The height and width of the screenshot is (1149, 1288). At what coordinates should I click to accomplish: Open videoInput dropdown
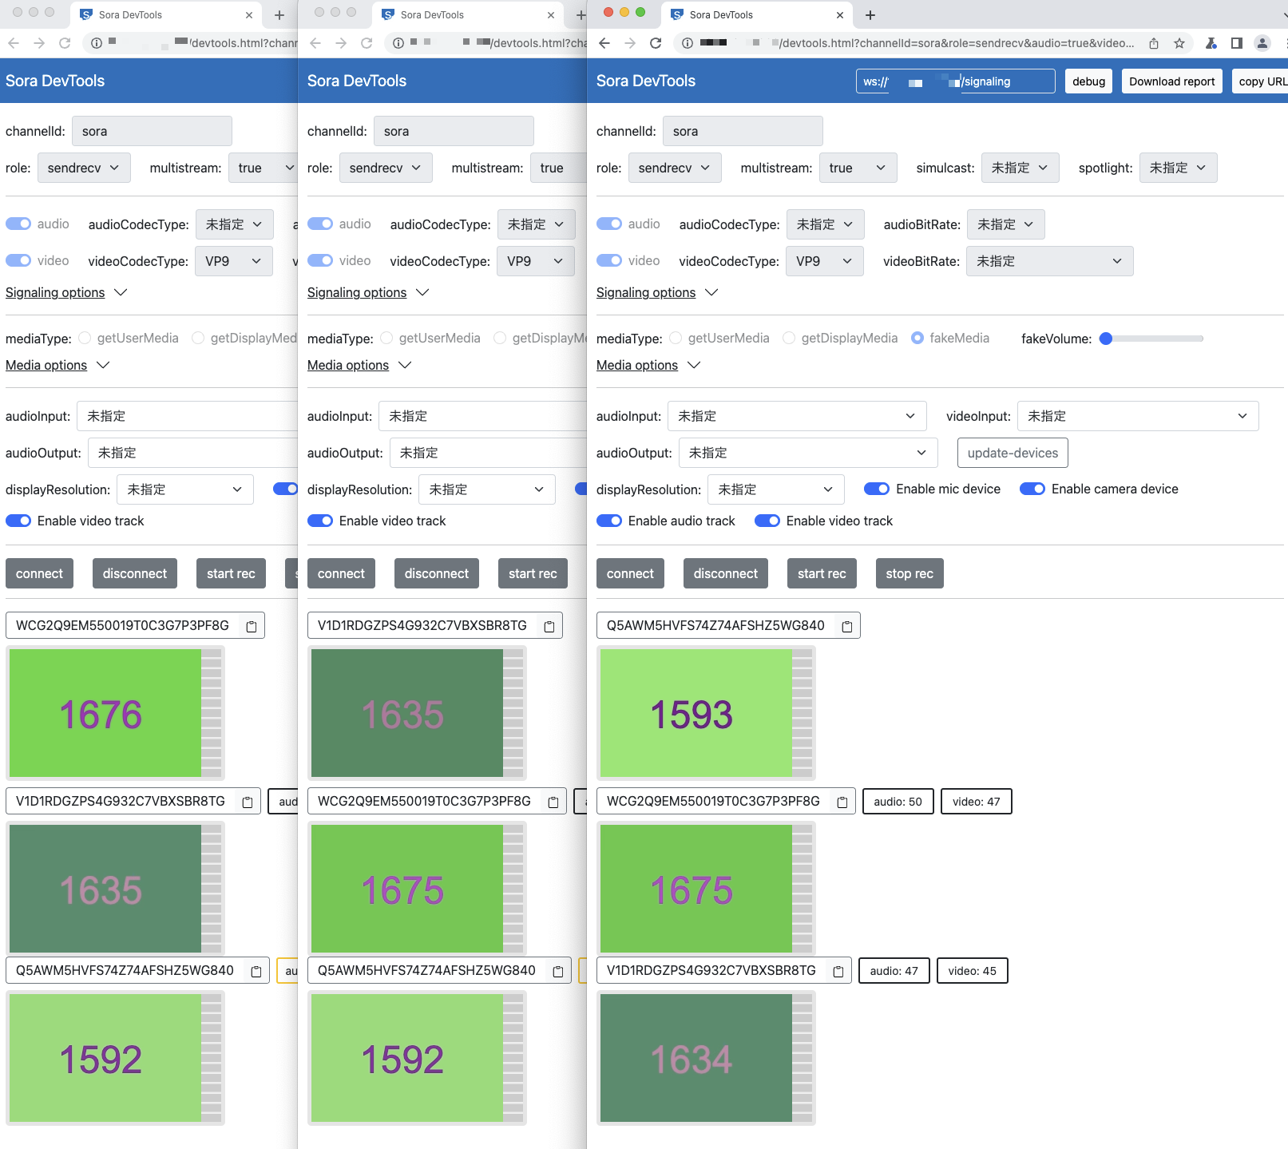click(x=1138, y=416)
